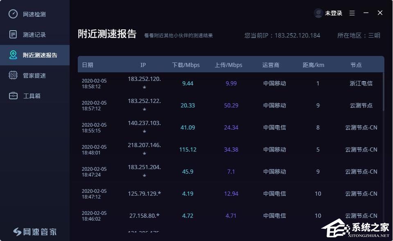
Task: Open the 网速检测 tab
Action: point(34,14)
